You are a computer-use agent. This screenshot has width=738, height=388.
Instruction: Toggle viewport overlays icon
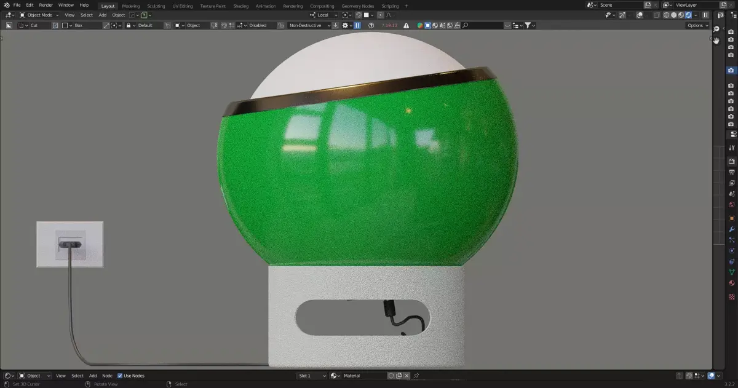coord(640,15)
